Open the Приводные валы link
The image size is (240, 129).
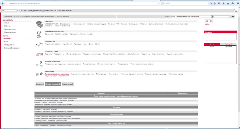80,44
